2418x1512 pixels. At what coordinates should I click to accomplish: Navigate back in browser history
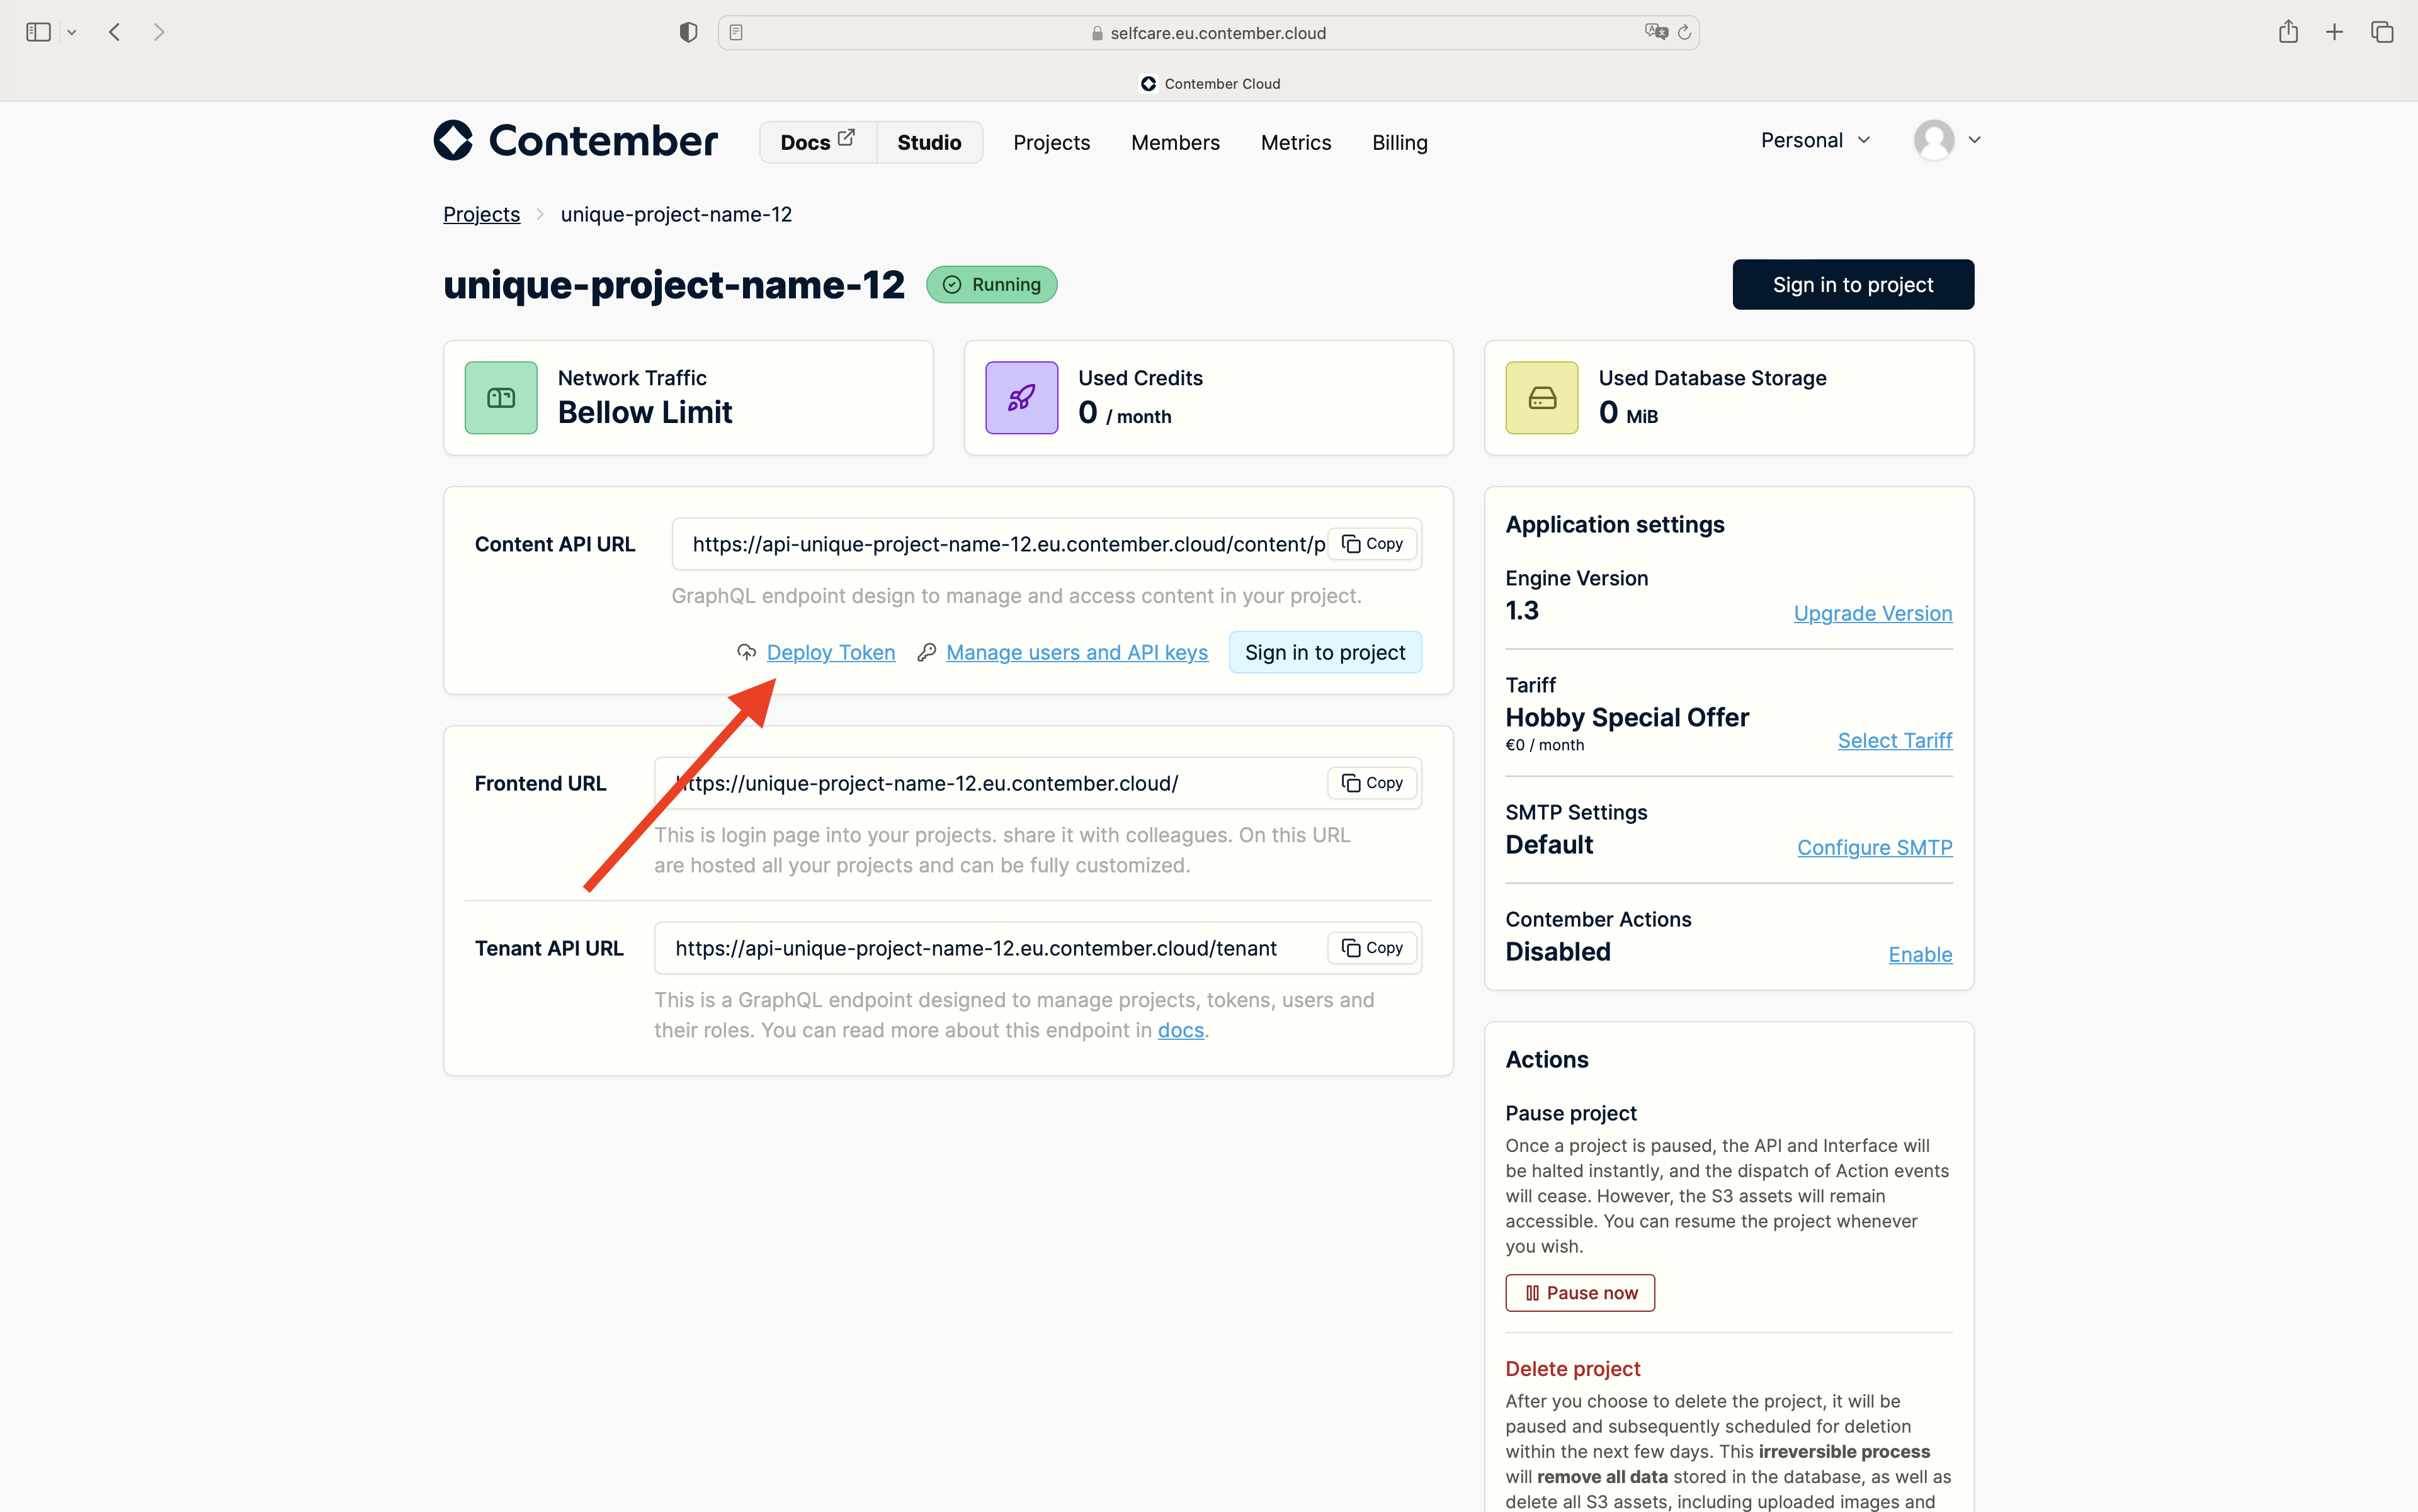[x=114, y=31]
